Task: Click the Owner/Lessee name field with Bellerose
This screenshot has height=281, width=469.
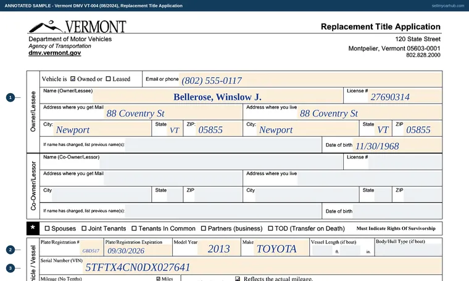Action: [x=218, y=97]
